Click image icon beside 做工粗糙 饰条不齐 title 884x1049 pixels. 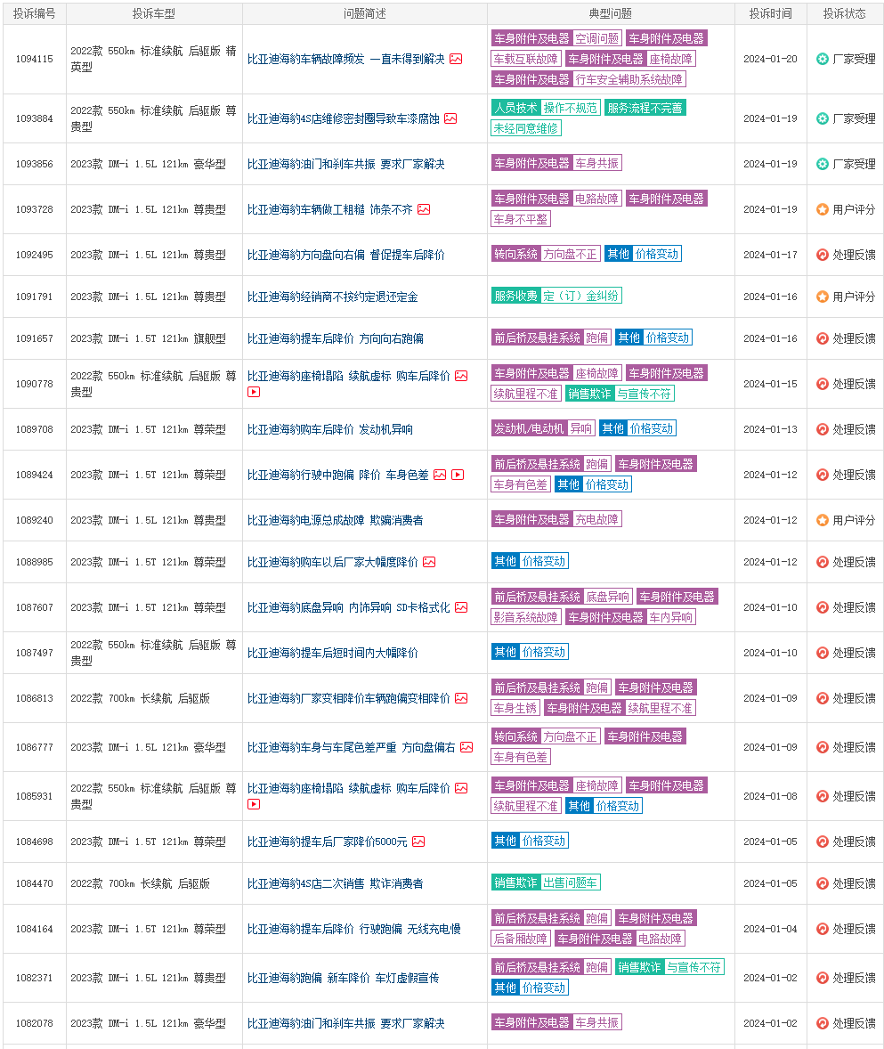(x=424, y=209)
